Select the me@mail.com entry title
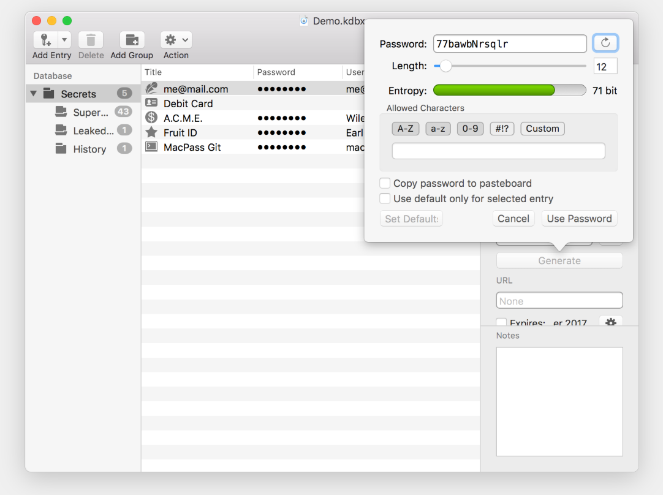This screenshot has height=495, width=663. pyautogui.click(x=195, y=89)
